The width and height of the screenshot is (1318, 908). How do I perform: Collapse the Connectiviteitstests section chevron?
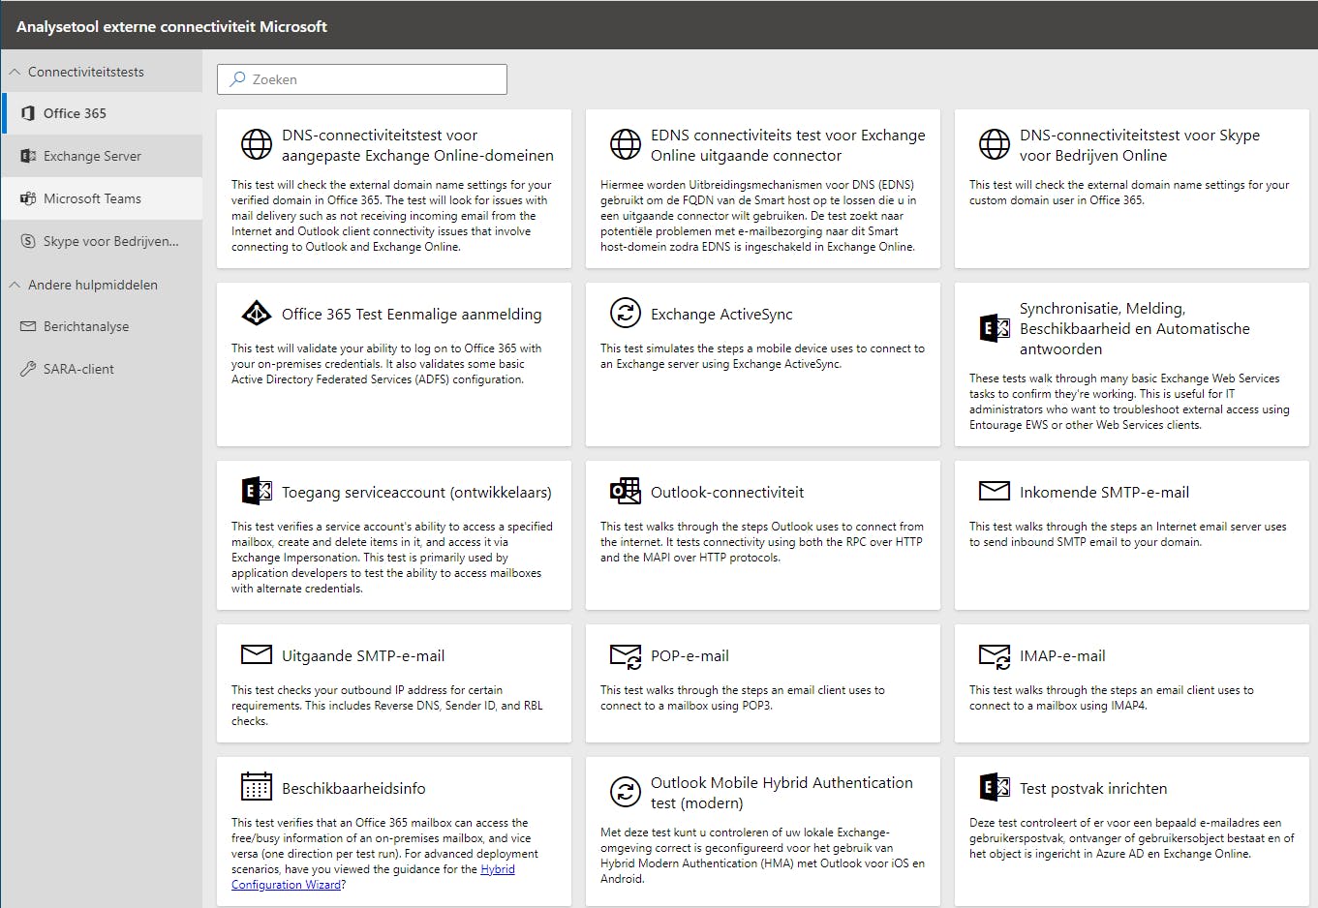tap(15, 72)
